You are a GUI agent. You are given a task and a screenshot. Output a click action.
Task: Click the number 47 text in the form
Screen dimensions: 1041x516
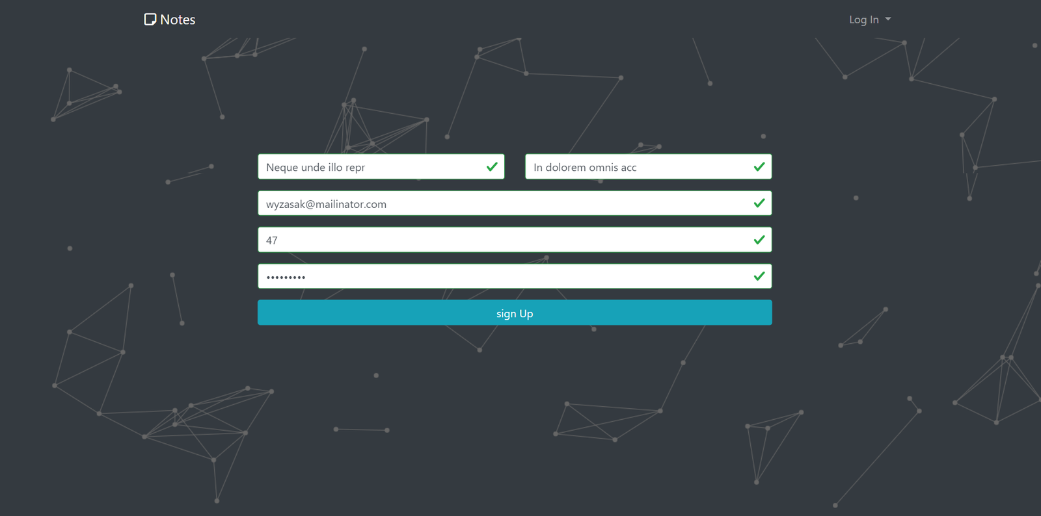(x=272, y=240)
